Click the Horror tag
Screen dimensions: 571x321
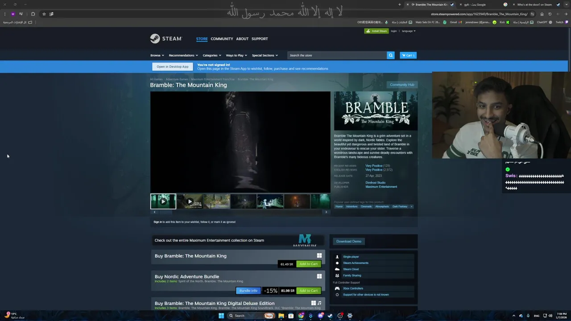[x=339, y=206]
